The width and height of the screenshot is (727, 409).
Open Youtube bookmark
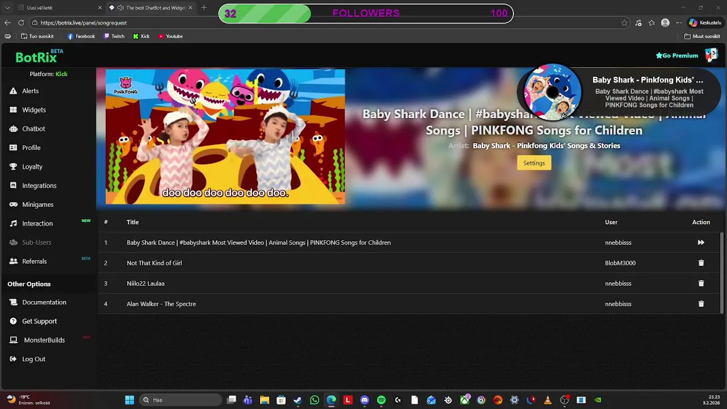[170, 36]
